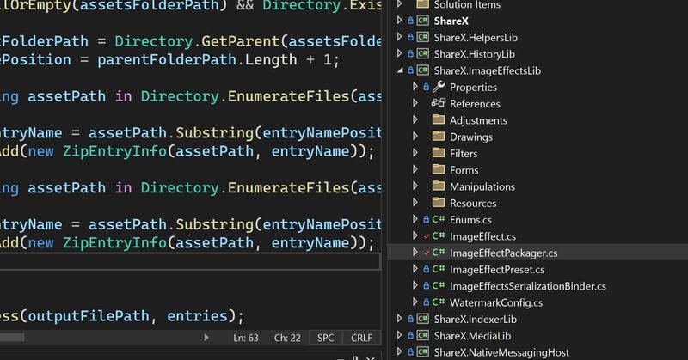Click the checked-out checkmark beside ImageEffect.cs

tap(426, 236)
